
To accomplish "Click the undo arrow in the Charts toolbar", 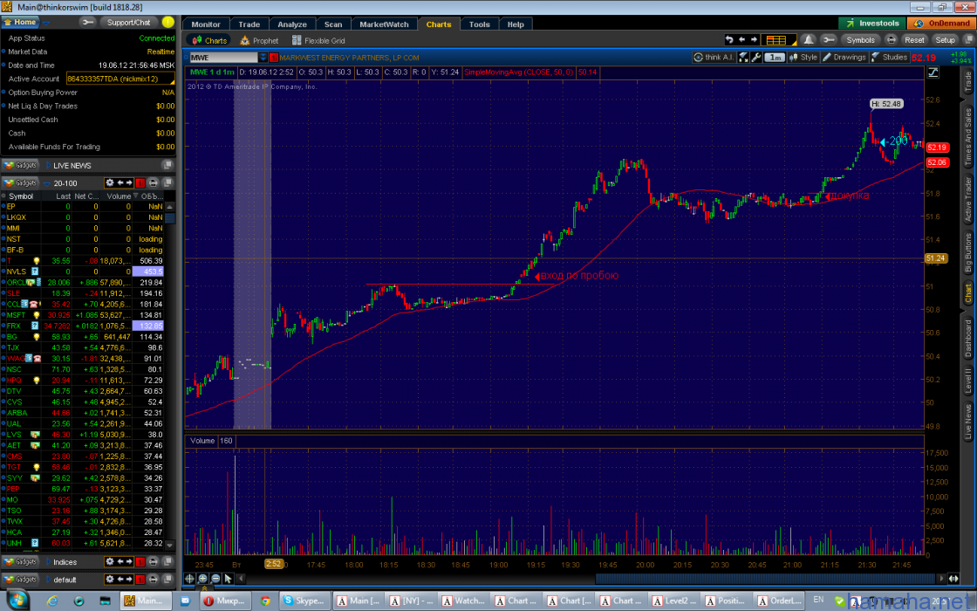I will point(729,40).
